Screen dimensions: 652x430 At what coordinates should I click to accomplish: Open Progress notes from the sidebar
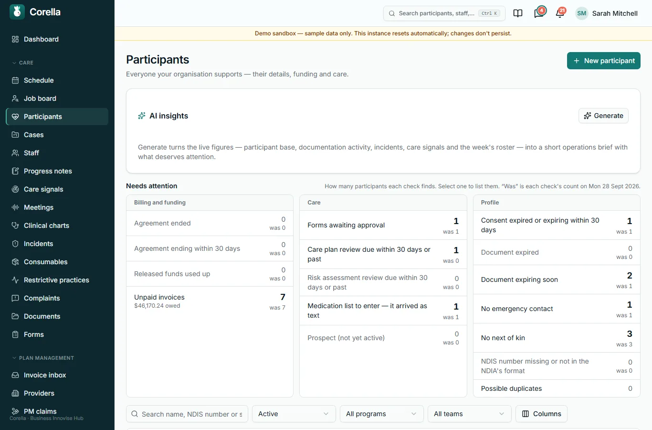[57, 171]
